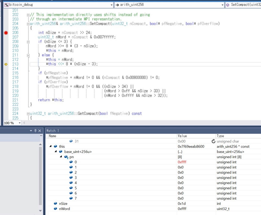Viewport: 261px width, 215px height.
Task: Click the 0x1d value of nSize
Action: click(x=181, y=204)
